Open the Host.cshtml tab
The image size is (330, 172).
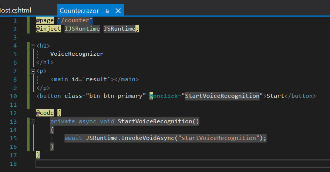coord(16,10)
